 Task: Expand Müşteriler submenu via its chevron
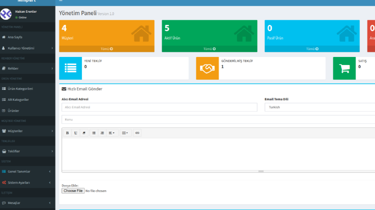pyautogui.click(x=52, y=131)
